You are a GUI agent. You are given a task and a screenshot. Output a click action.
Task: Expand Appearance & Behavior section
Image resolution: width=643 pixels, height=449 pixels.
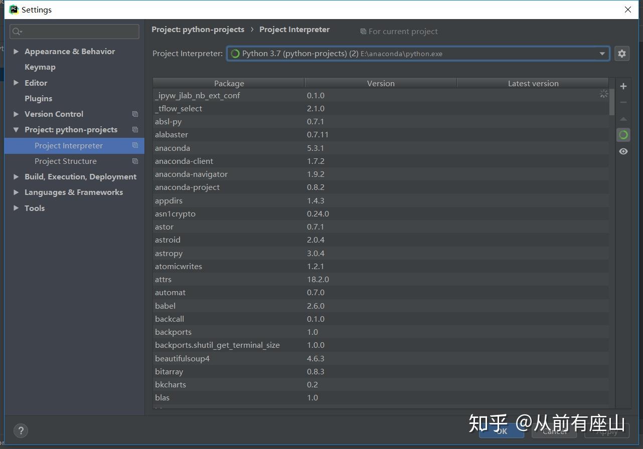click(x=16, y=52)
